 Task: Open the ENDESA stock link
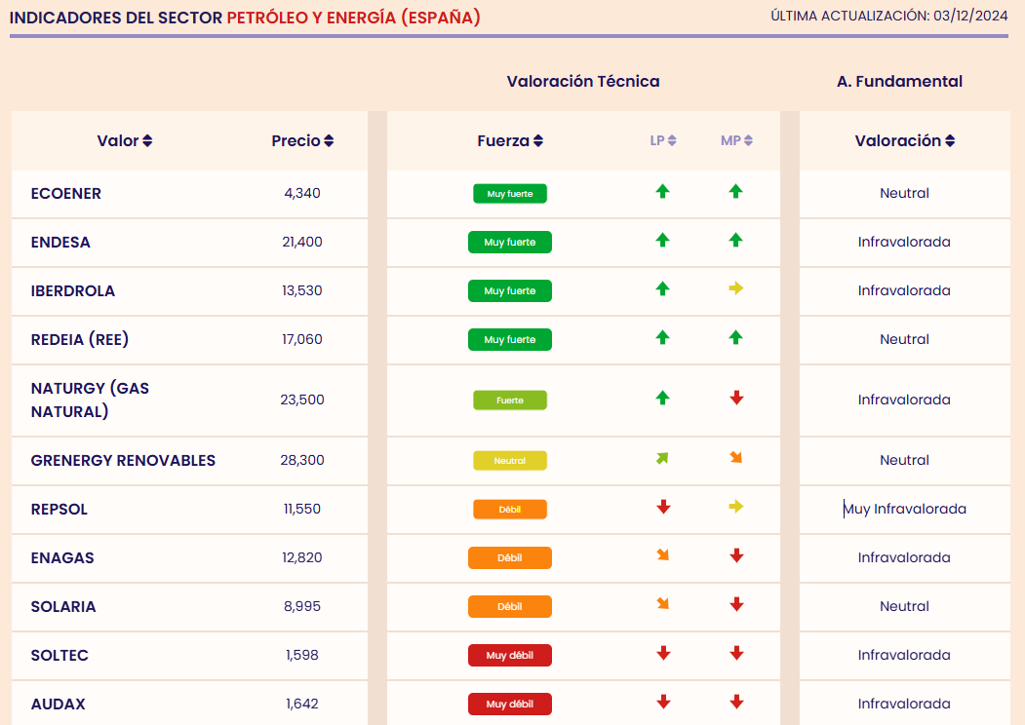pyautogui.click(x=60, y=242)
